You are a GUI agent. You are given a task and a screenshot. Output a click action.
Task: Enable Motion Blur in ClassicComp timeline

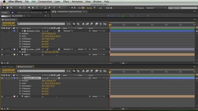click(92, 24)
